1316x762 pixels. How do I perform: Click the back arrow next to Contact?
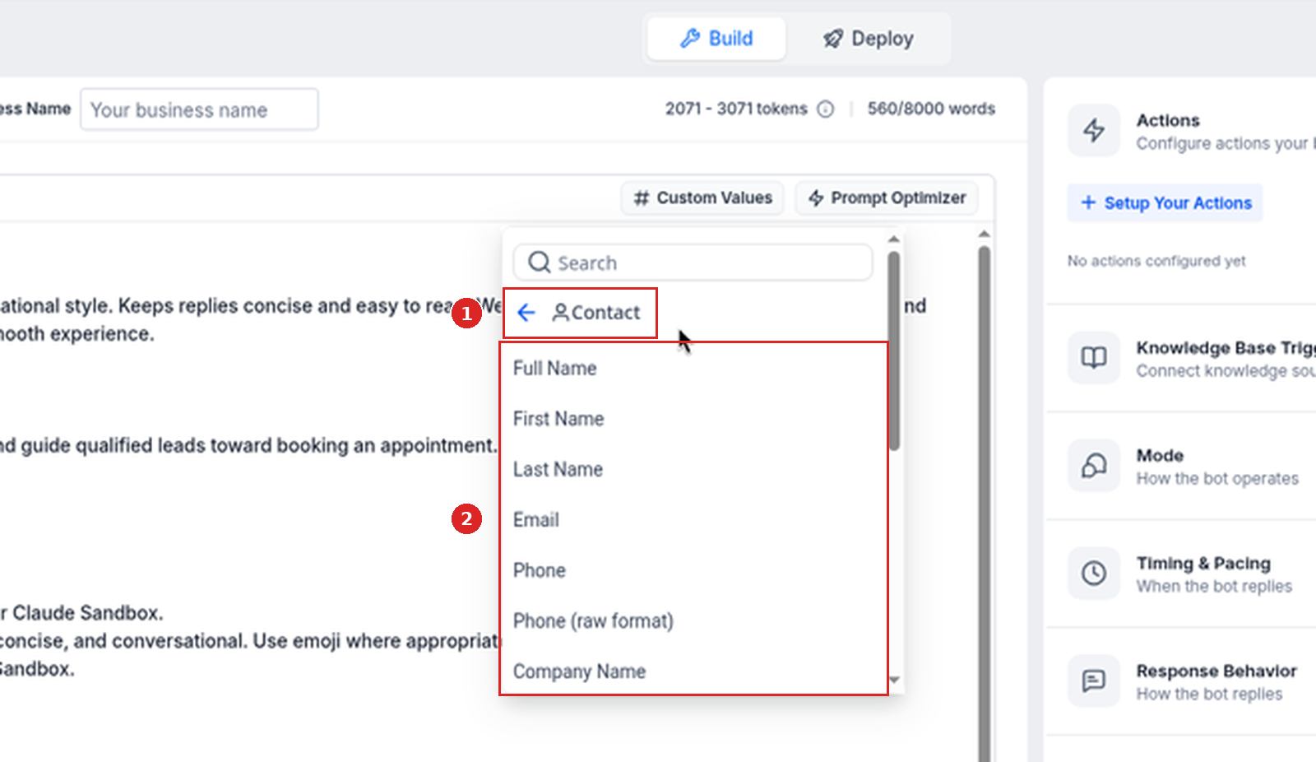[x=526, y=313]
